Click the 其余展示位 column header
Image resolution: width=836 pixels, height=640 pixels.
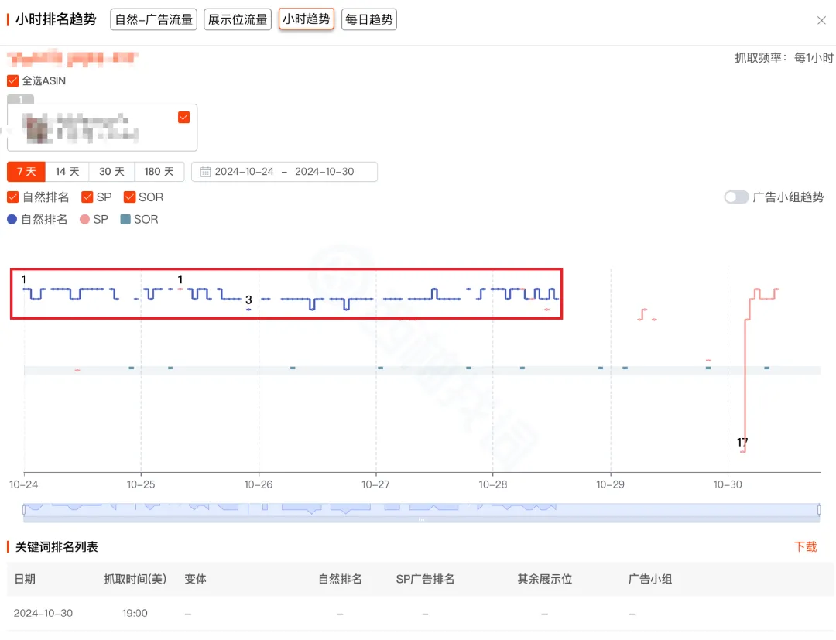[544, 580]
